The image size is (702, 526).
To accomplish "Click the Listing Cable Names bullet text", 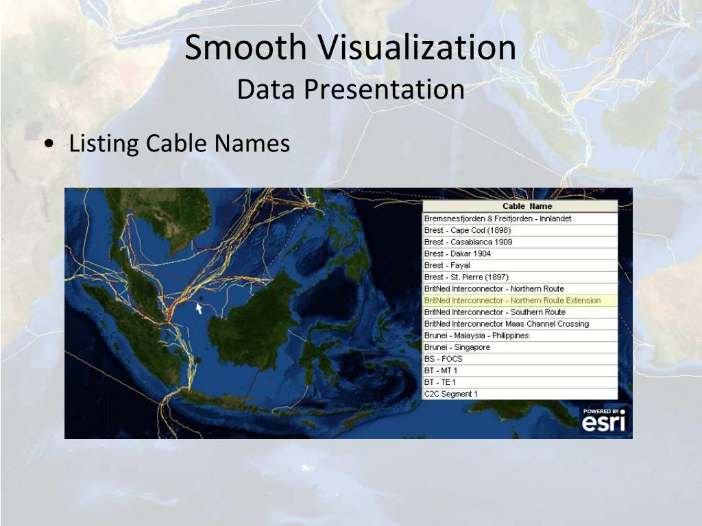I will tap(179, 143).
